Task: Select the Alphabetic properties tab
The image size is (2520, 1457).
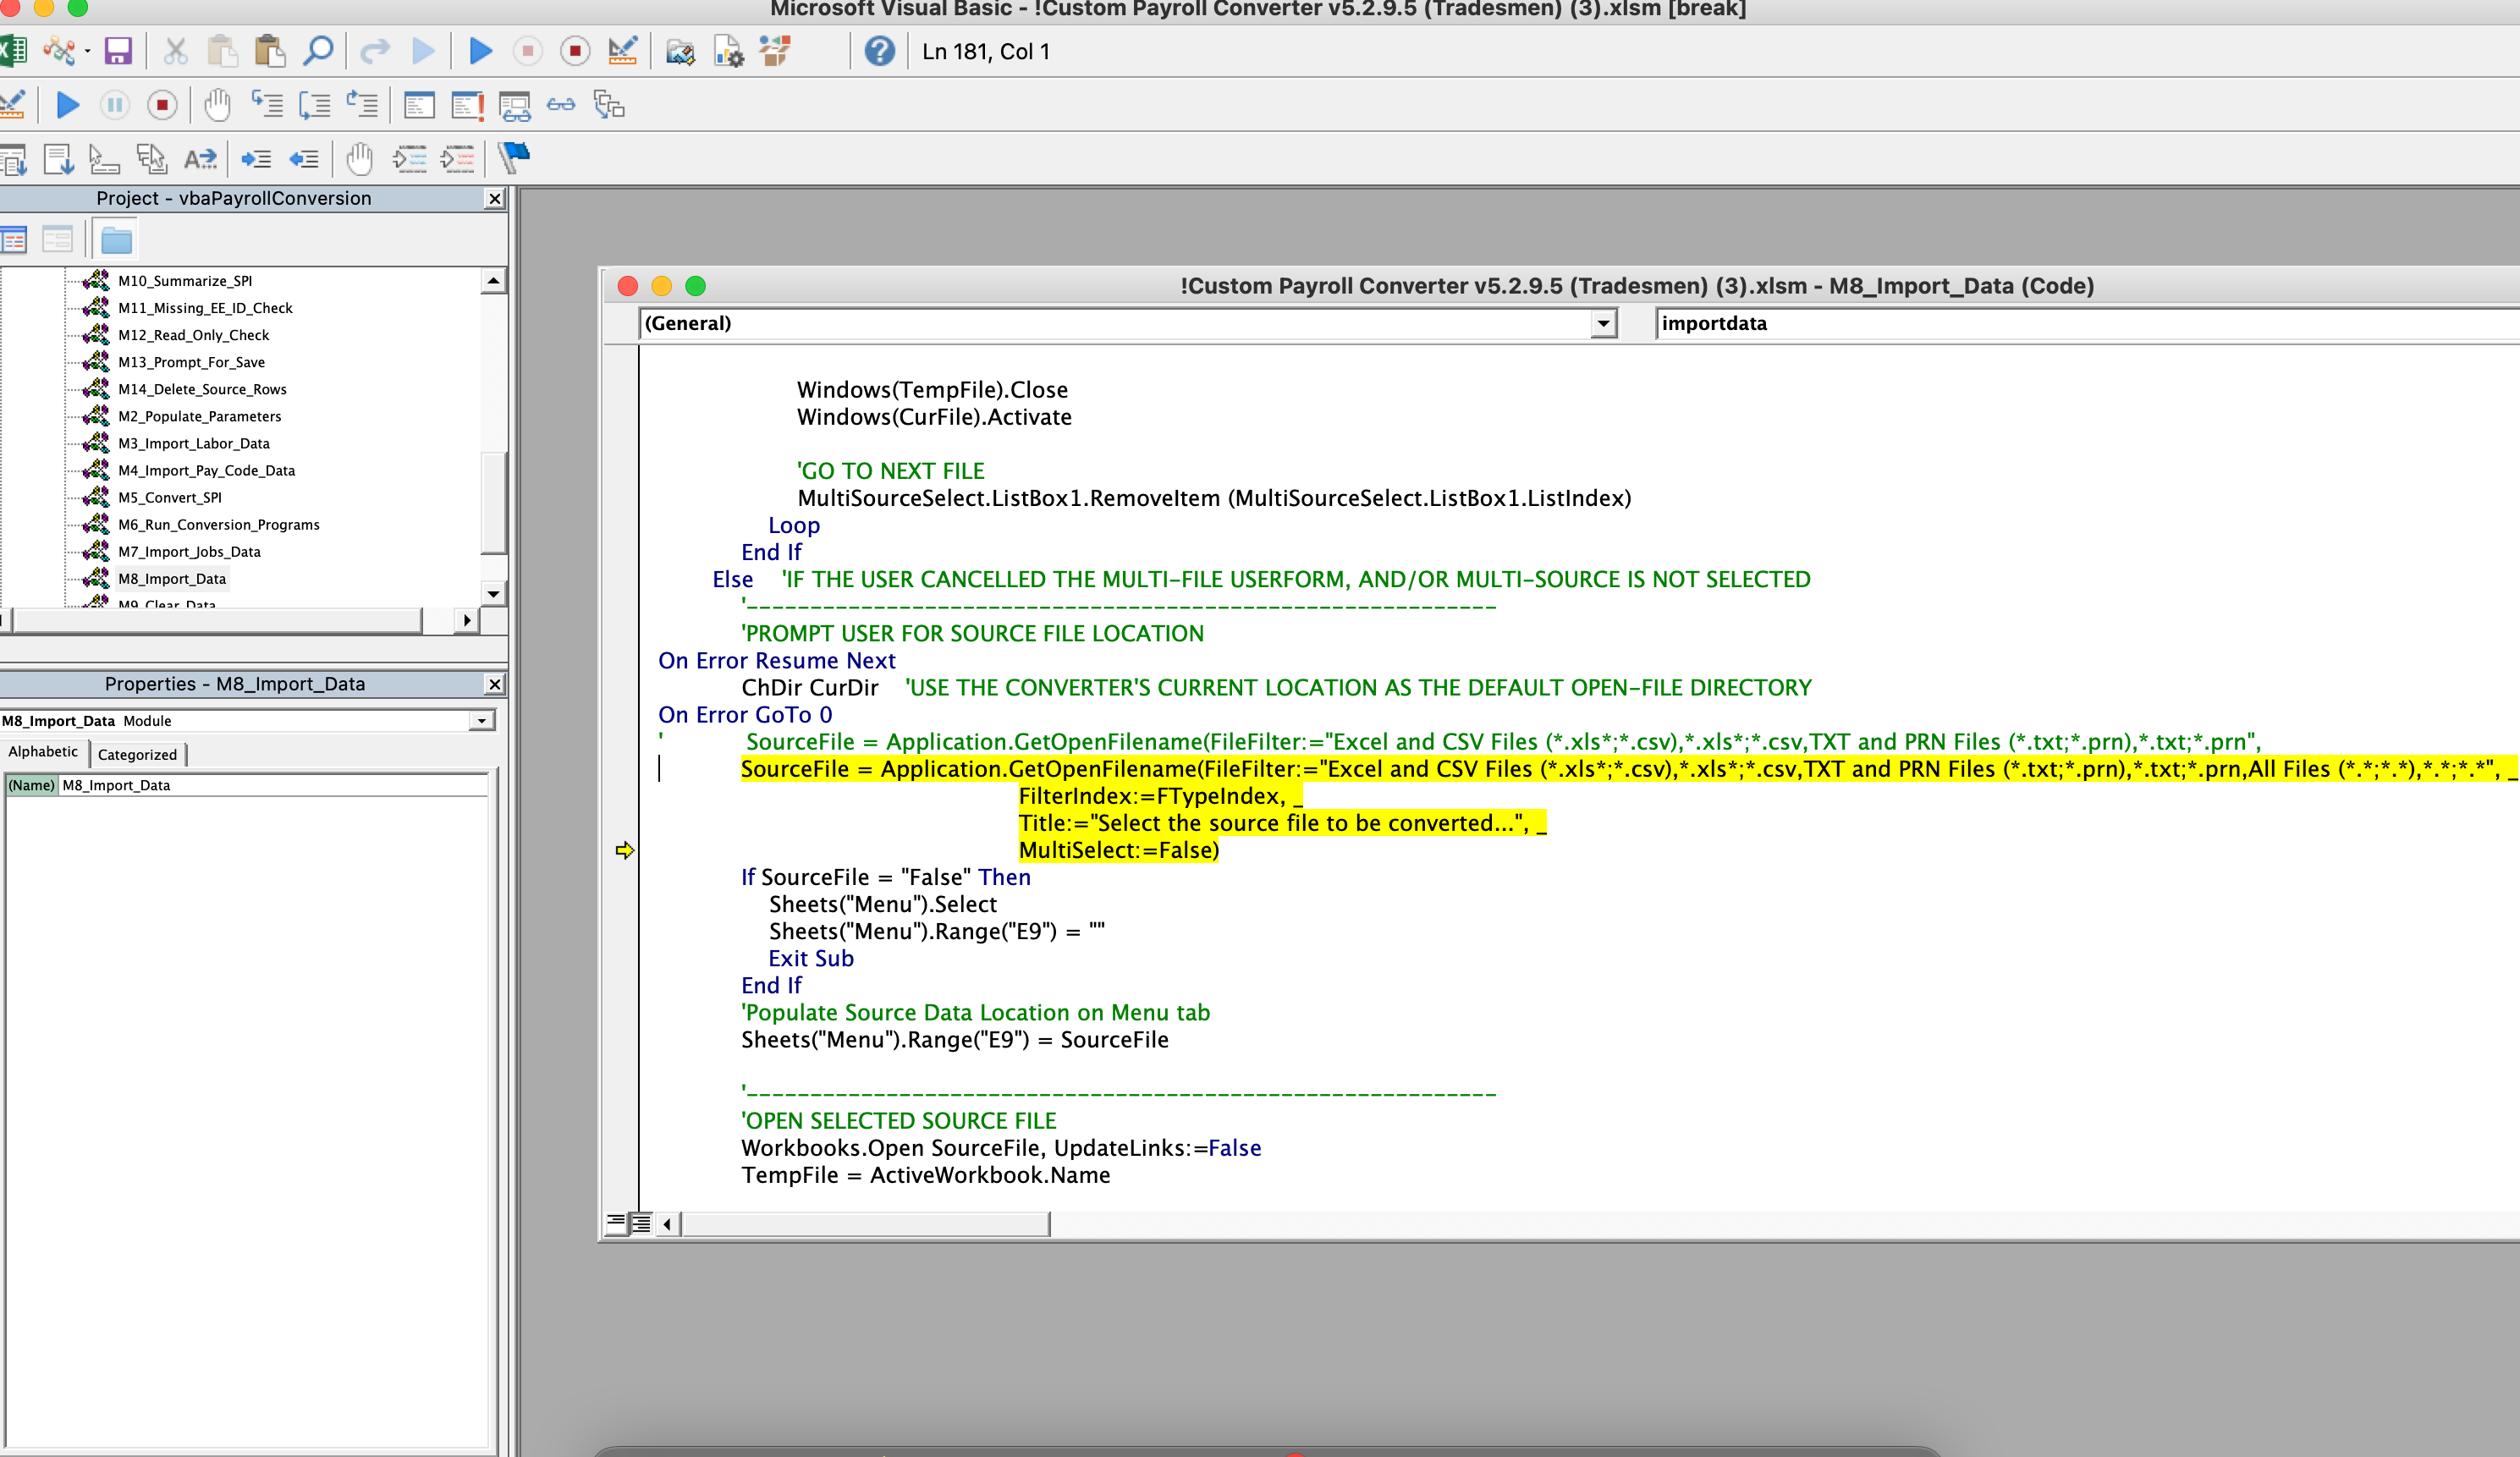Action: click(x=43, y=752)
